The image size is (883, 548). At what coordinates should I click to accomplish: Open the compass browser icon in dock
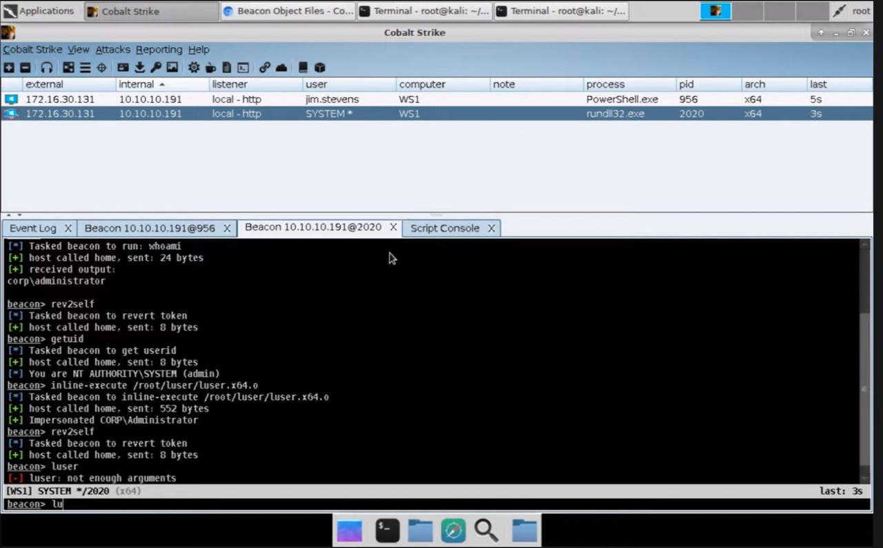(453, 530)
